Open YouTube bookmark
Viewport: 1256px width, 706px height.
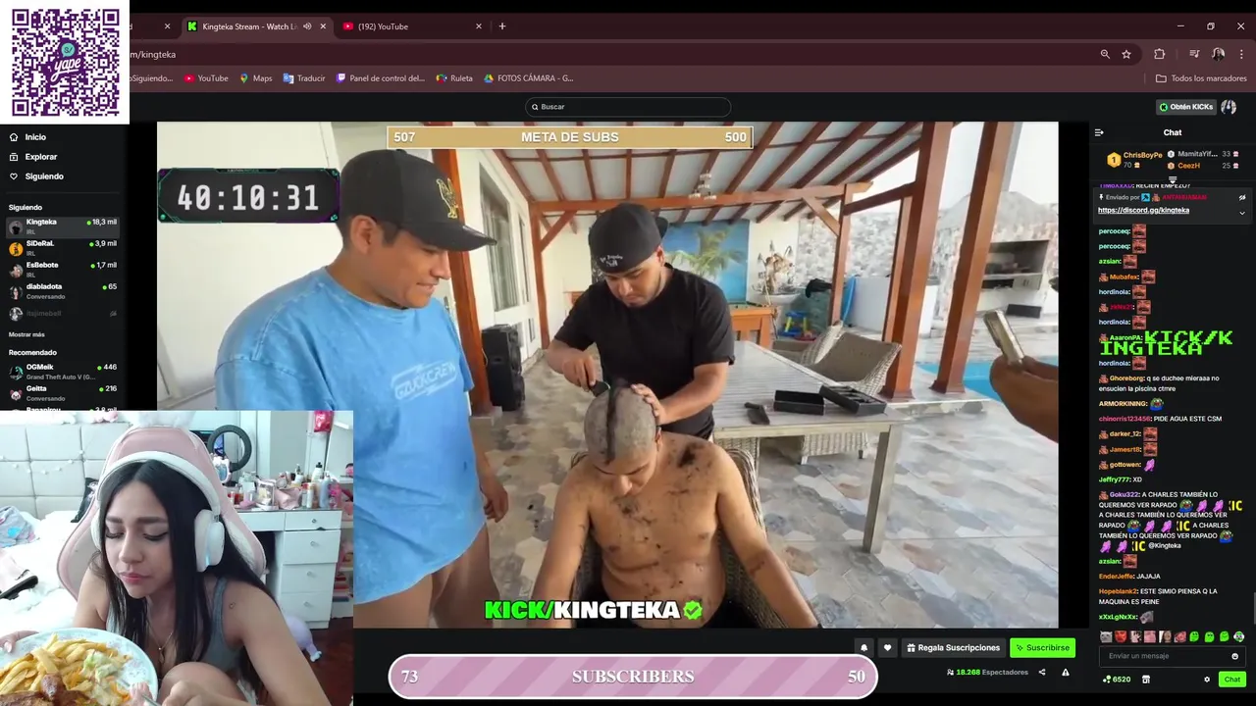pyautogui.click(x=206, y=78)
